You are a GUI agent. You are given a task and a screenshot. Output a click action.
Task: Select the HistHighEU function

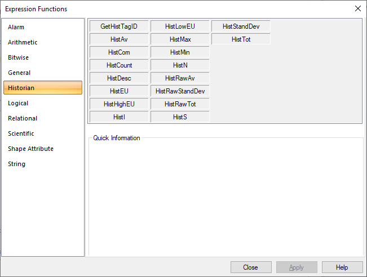119,104
